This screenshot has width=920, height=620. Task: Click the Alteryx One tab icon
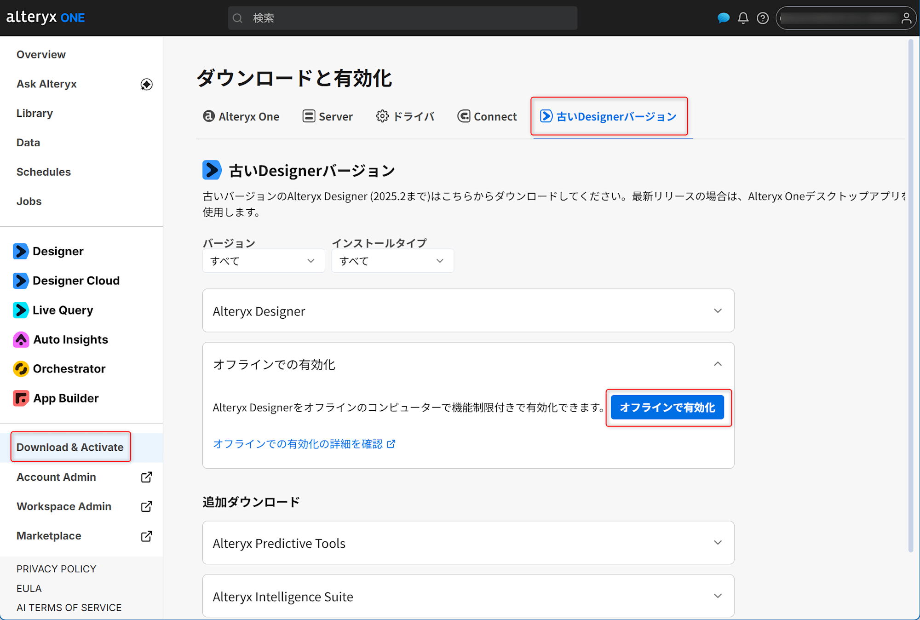click(x=209, y=116)
